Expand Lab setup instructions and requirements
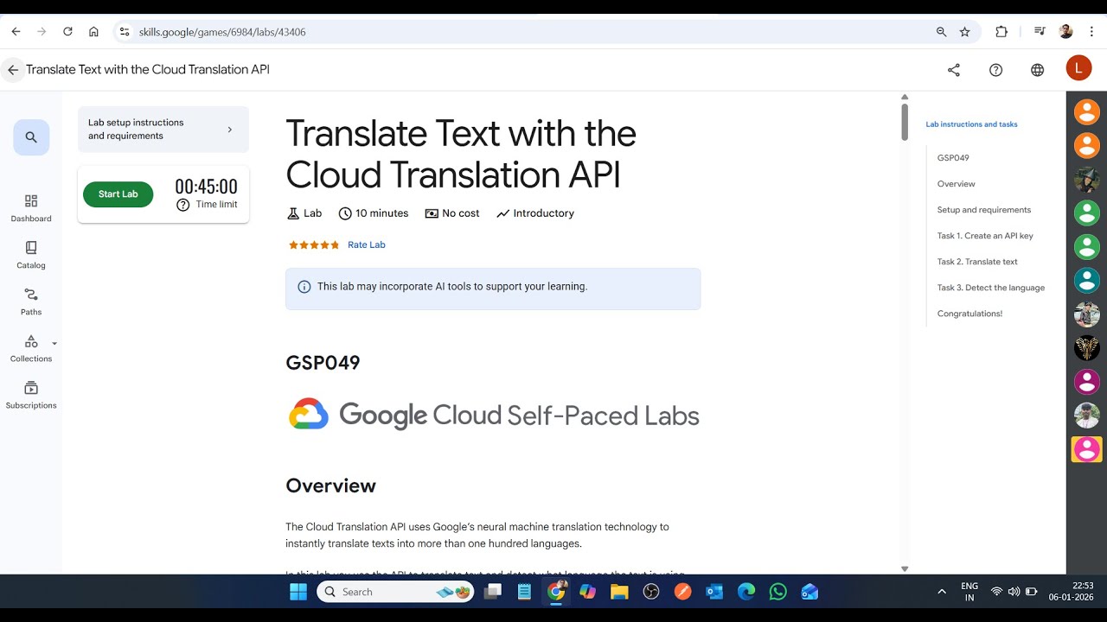 pos(163,130)
